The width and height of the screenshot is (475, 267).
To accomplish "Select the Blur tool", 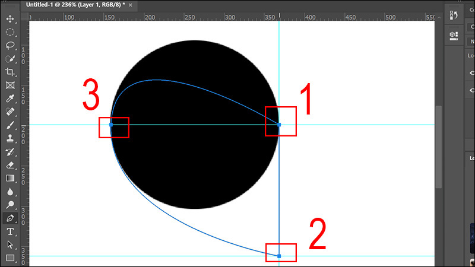I will pos(10,192).
